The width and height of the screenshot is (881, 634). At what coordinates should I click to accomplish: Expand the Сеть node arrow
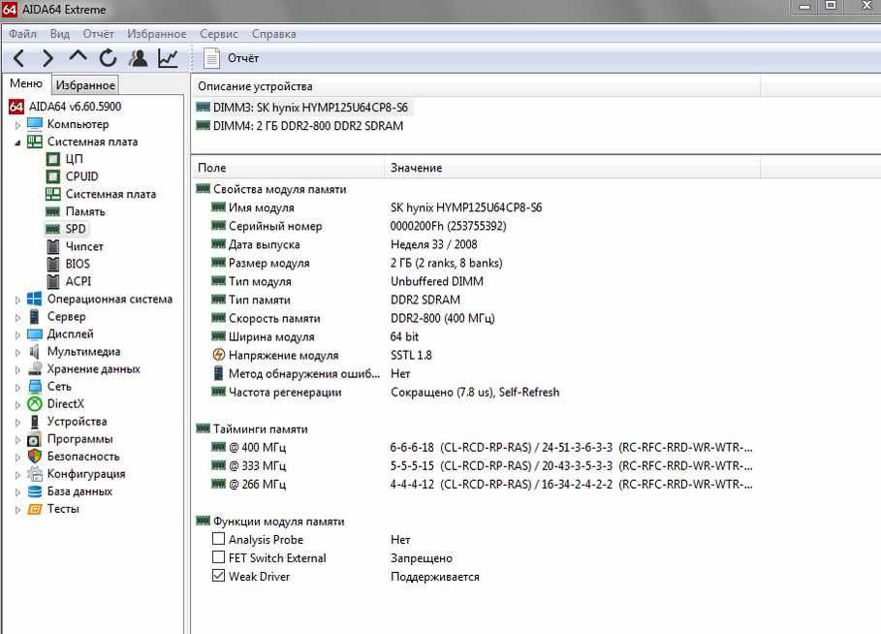17,387
